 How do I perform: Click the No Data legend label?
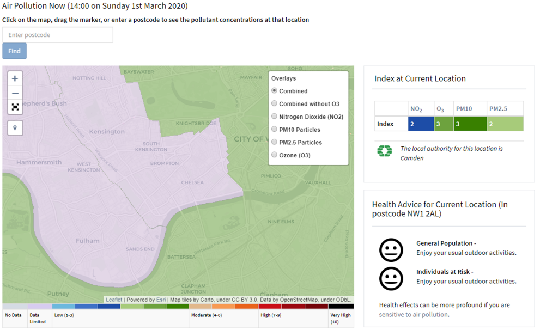(x=13, y=315)
